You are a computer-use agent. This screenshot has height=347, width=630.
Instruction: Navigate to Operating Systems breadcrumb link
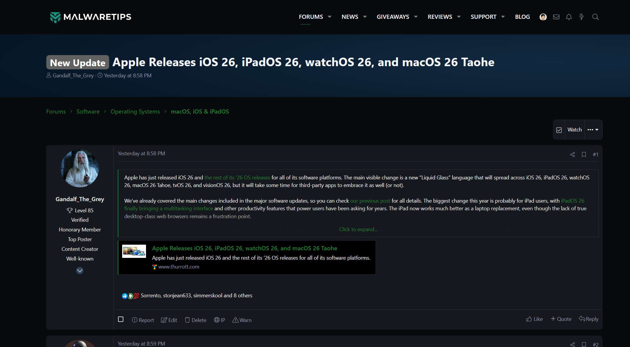tap(135, 111)
